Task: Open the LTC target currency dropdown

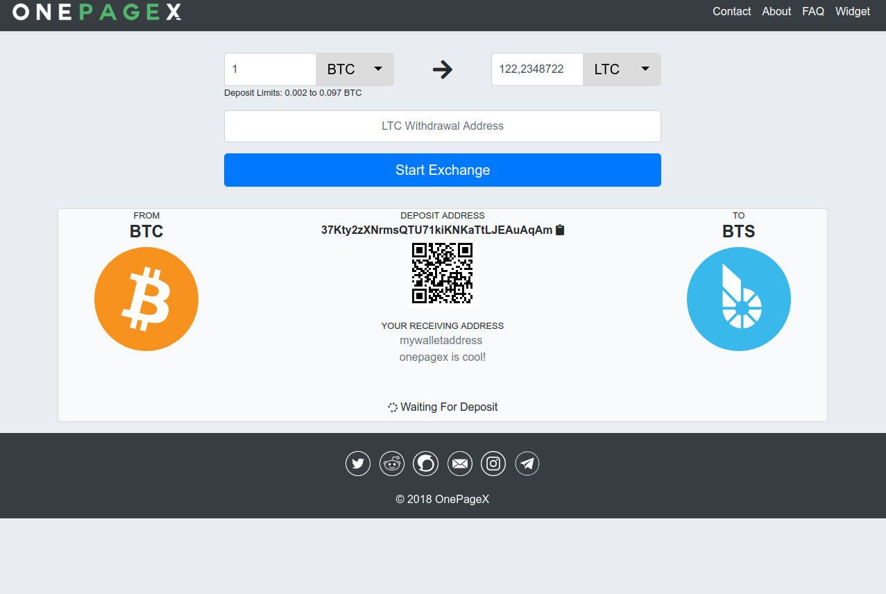Action: click(622, 69)
